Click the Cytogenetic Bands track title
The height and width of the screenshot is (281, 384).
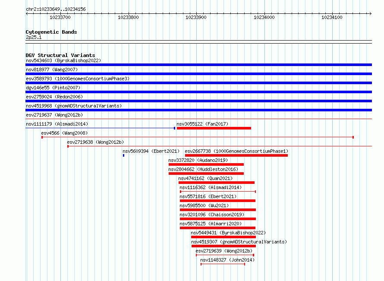coord(51,32)
